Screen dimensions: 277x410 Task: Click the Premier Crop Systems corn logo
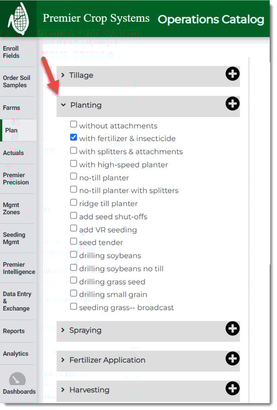(x=18, y=18)
